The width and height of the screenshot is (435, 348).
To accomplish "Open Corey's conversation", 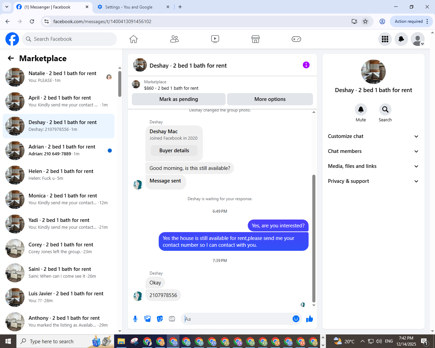I will click(x=58, y=248).
